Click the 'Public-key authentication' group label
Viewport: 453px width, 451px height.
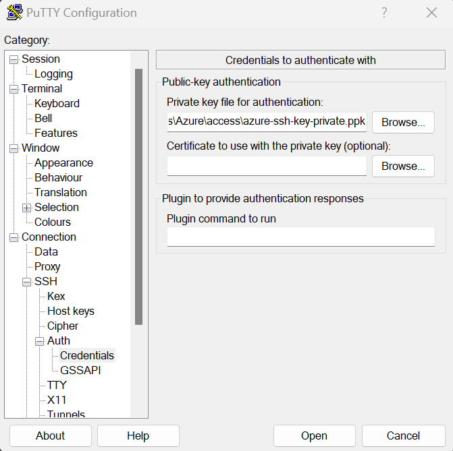point(221,82)
